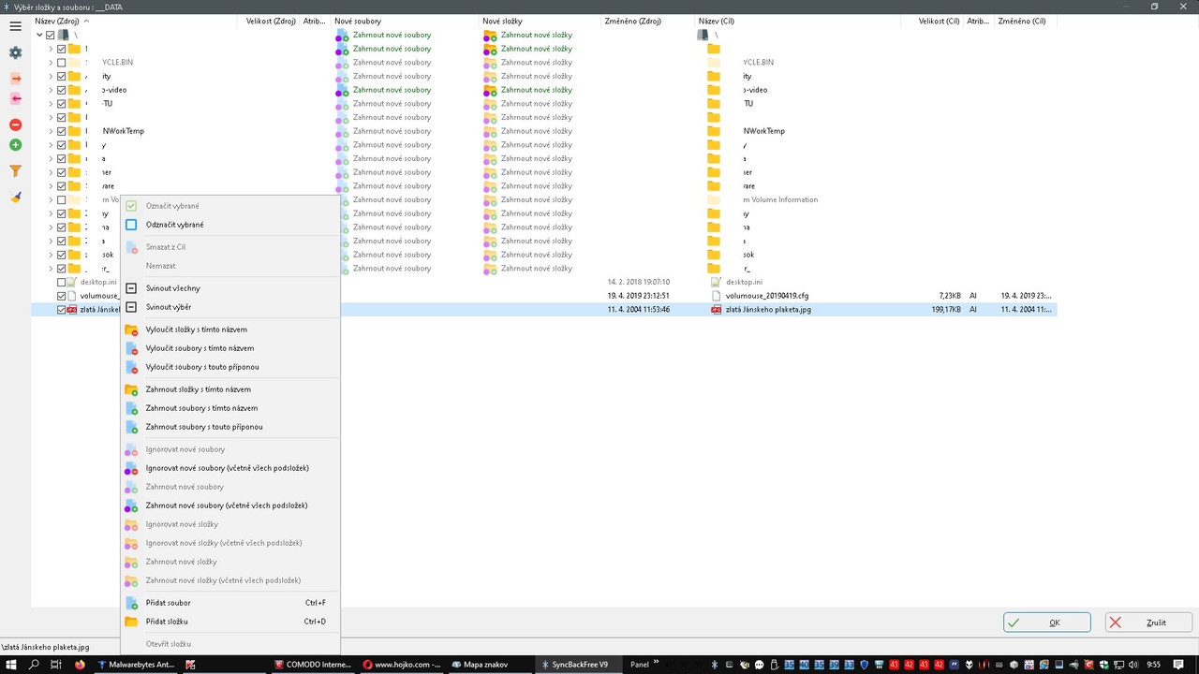Collapse the root drive node in source tree
Screen dimensions: 1199x674
click(39, 35)
